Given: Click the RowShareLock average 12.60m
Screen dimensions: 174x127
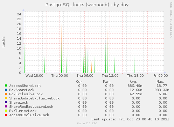Looking at the screenshot, I should pos(136,90).
